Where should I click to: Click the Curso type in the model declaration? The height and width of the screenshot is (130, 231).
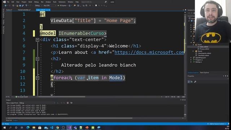(97, 33)
